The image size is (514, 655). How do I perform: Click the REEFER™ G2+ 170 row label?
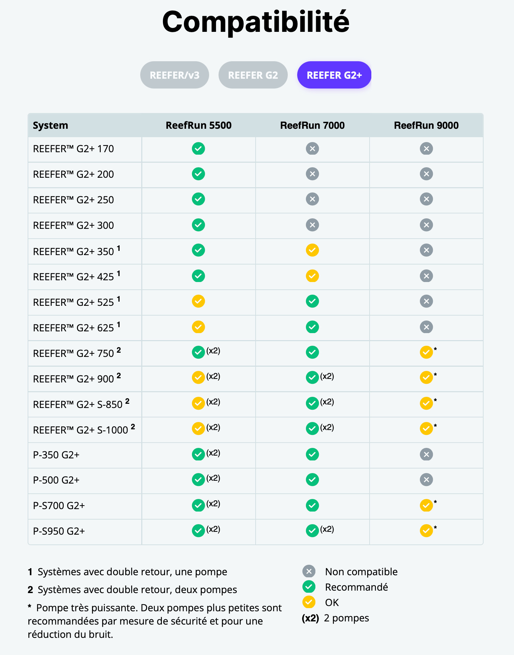(73, 149)
